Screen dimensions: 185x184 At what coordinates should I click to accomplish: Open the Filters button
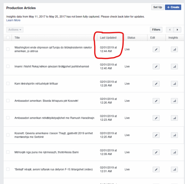click(x=156, y=30)
